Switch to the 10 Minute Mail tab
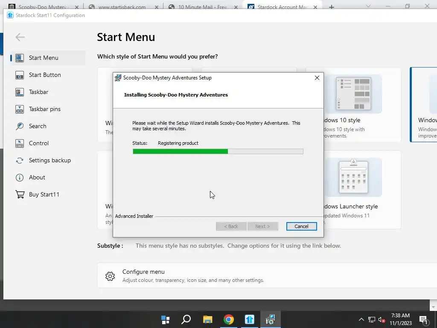Viewport: 437px width, 328px height. (202, 7)
